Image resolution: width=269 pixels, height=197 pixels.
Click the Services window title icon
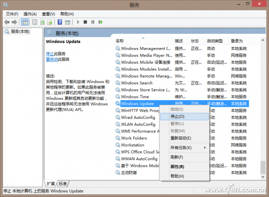tap(6, 5)
